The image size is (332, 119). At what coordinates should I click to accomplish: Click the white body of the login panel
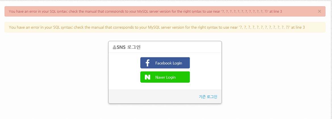click(165, 71)
